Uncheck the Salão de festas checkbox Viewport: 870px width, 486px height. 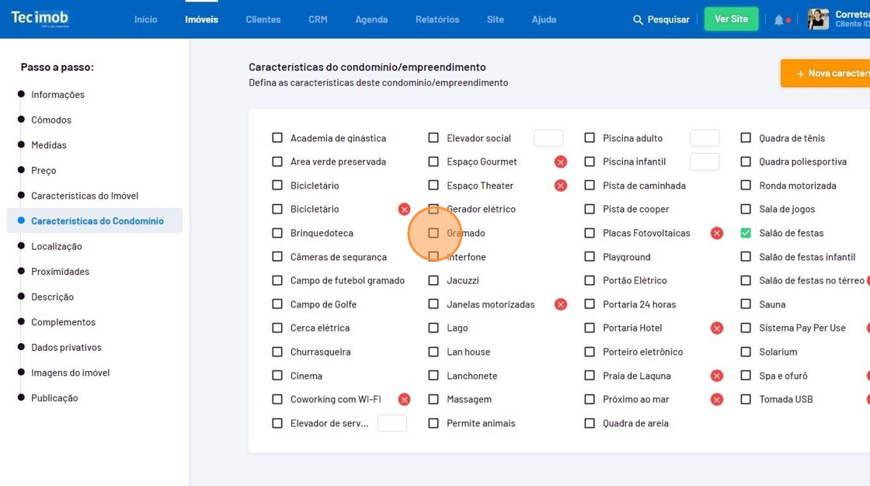(746, 233)
